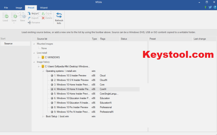Click the Clone button

pyautogui.click(x=47, y=13)
